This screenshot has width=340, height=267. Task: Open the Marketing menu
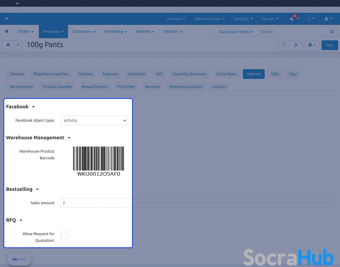click(x=116, y=32)
